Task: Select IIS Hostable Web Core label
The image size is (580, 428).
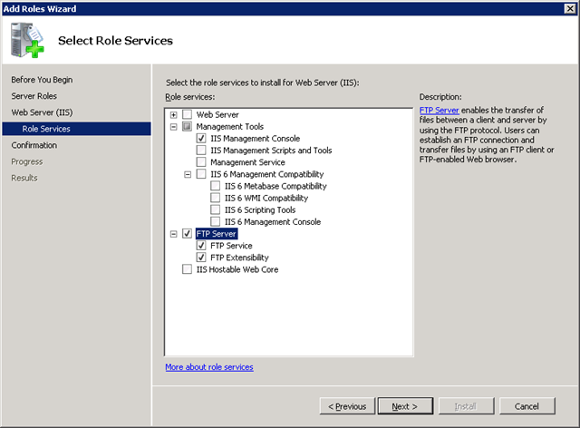Action: click(x=237, y=269)
